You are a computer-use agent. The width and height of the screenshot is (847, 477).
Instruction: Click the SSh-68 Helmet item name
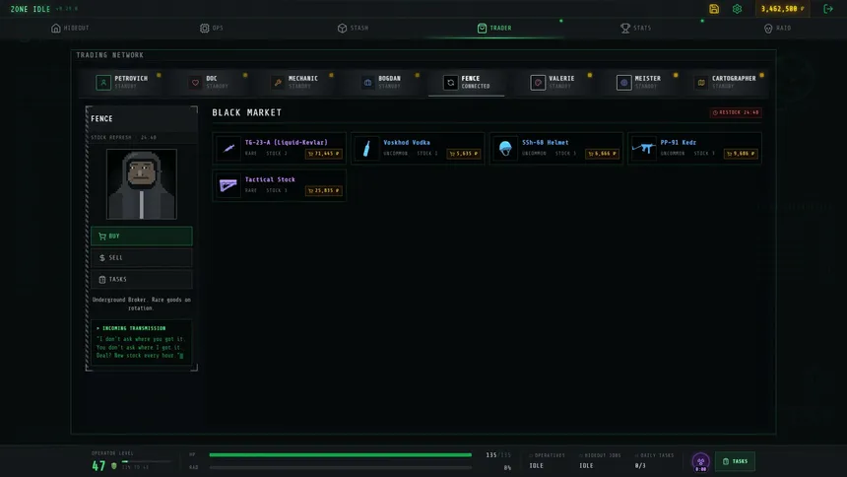(x=545, y=142)
